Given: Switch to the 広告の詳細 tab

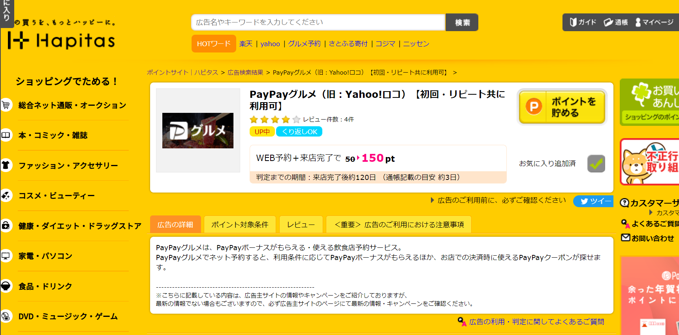Looking at the screenshot, I should point(175,225).
